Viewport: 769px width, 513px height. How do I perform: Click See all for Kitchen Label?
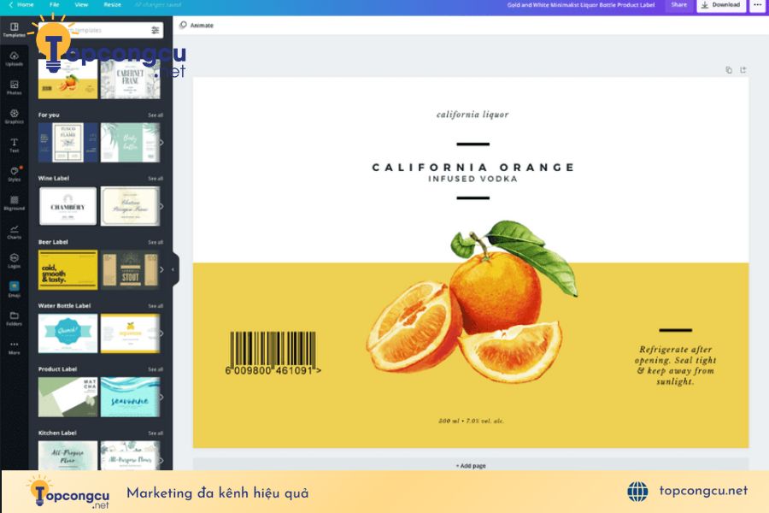156,433
